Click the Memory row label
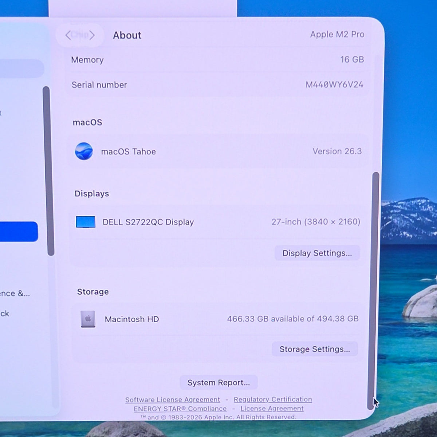The height and width of the screenshot is (437, 437). click(x=87, y=60)
